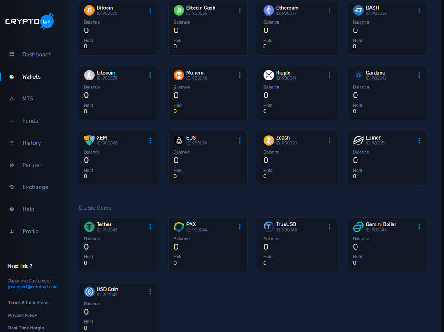The width and height of the screenshot is (444, 332).
Task: Open Privacy Policy link
Action: (x=23, y=315)
